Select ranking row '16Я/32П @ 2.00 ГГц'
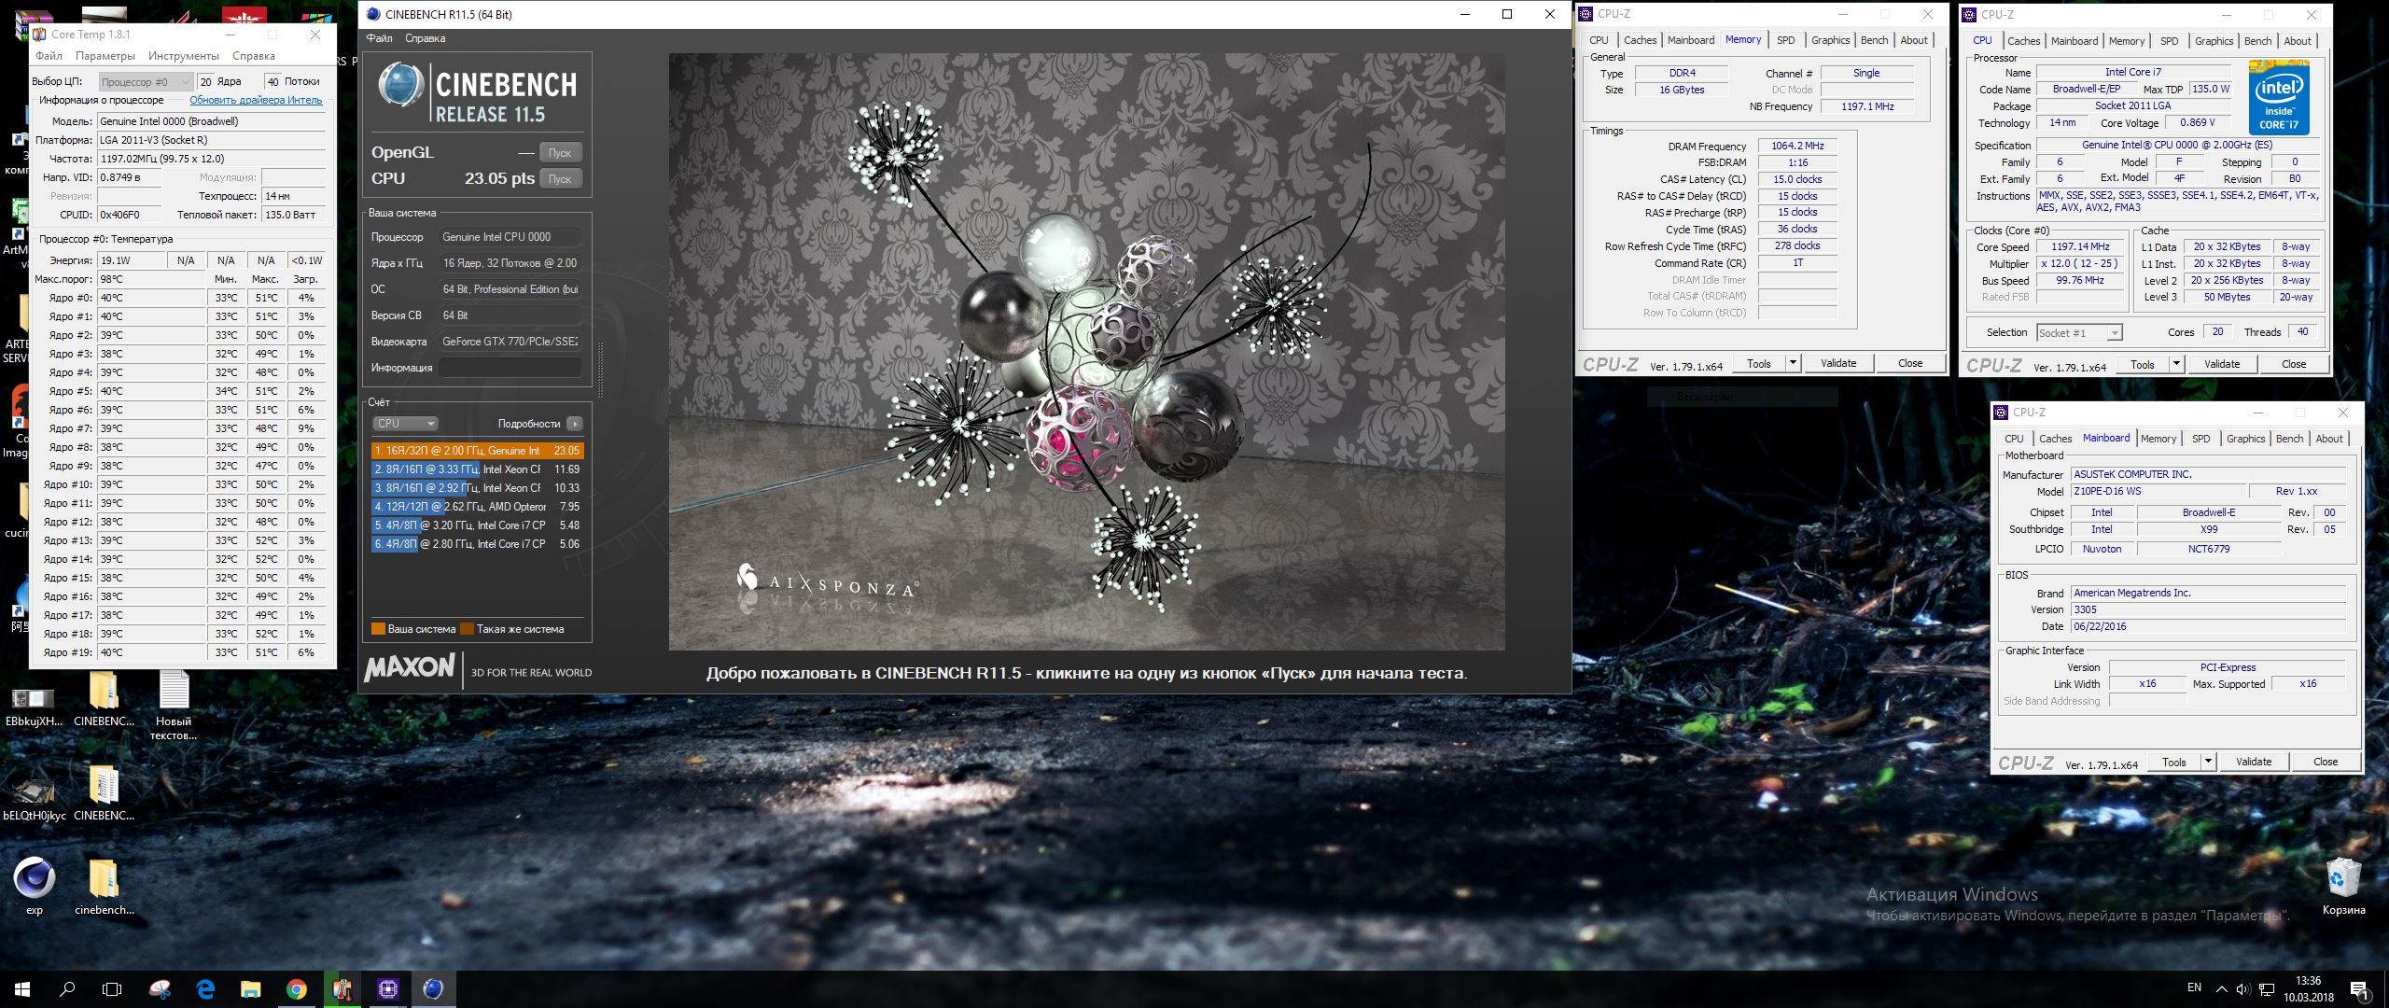The image size is (2389, 1008). click(477, 451)
